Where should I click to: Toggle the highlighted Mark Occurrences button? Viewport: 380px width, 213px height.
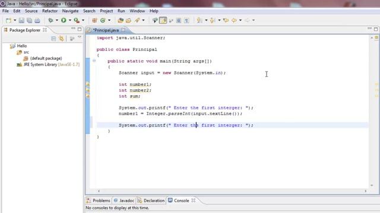(163, 21)
